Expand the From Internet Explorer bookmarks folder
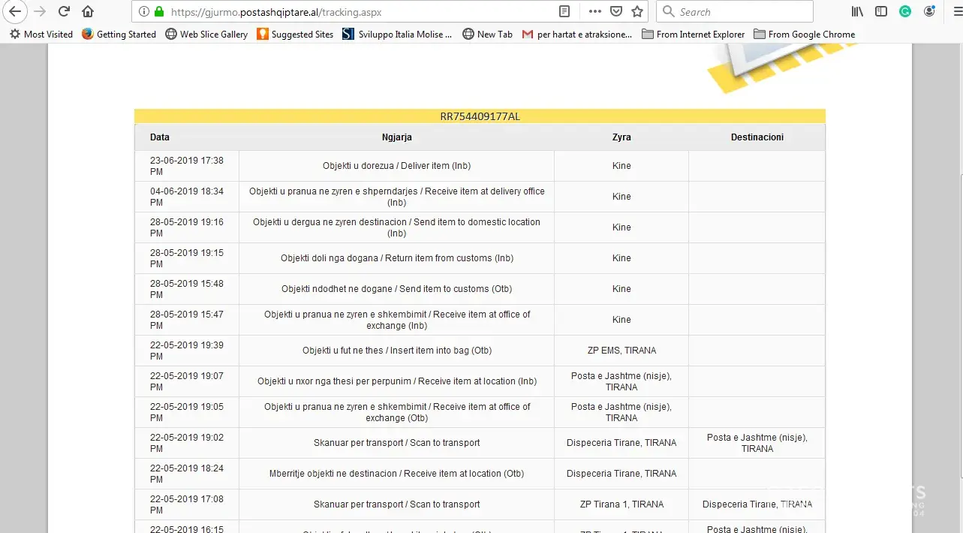The image size is (963, 533). 693,34
